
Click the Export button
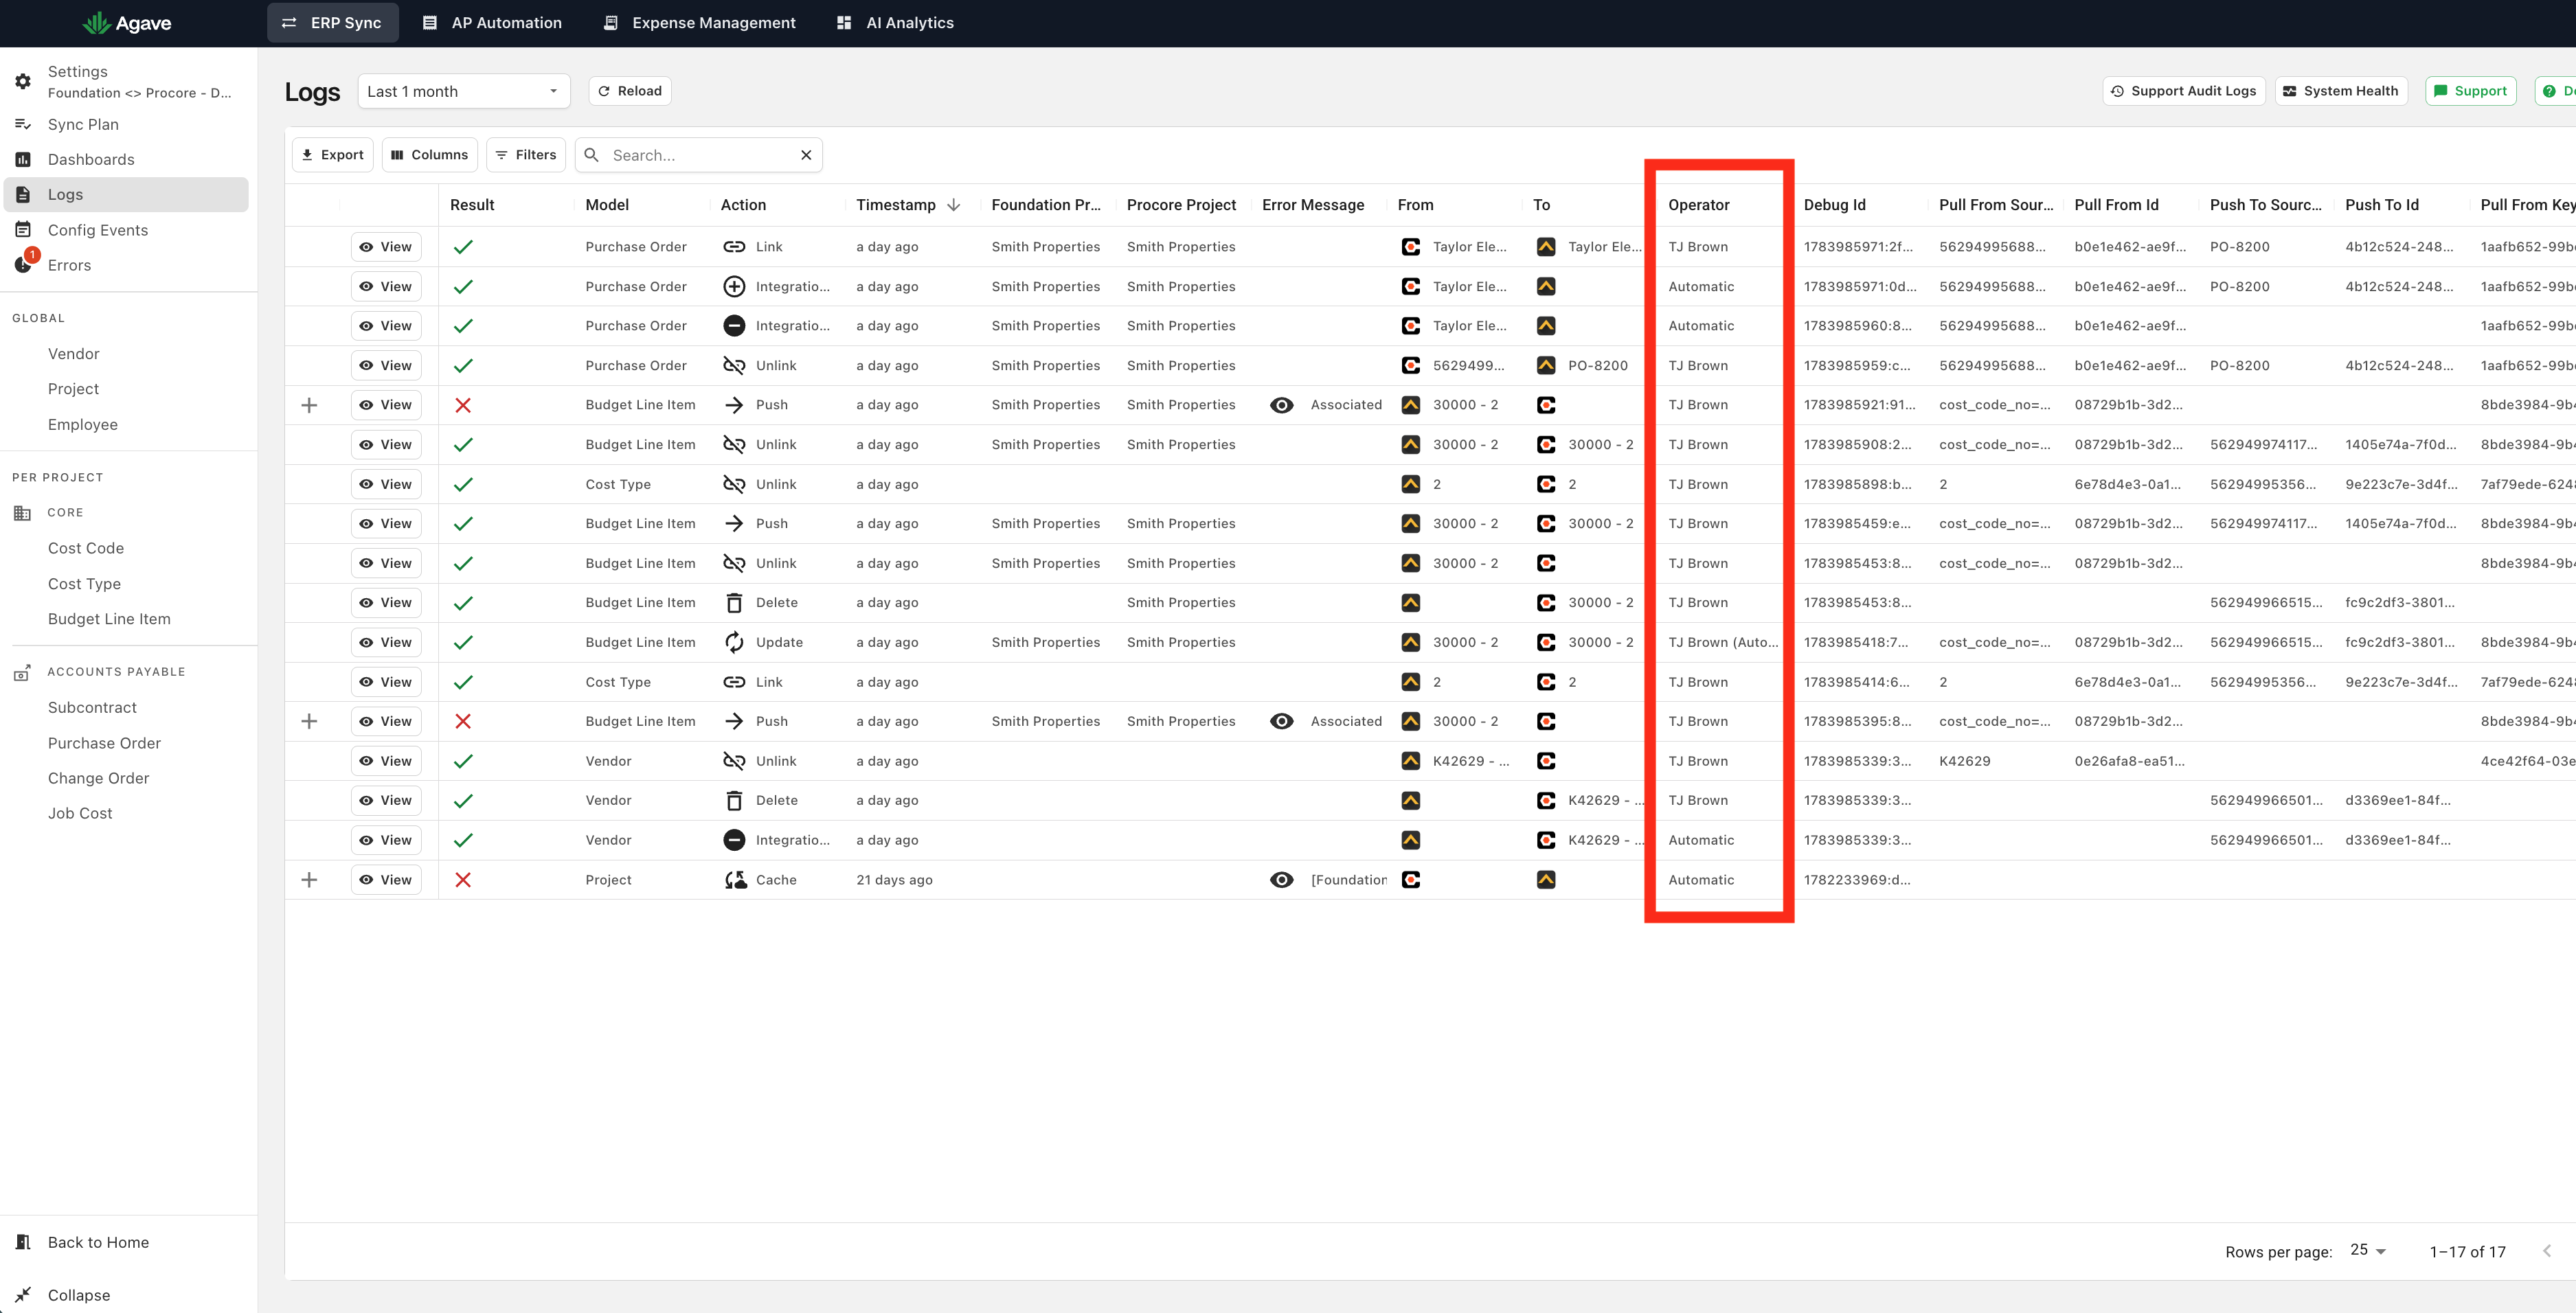coord(333,155)
